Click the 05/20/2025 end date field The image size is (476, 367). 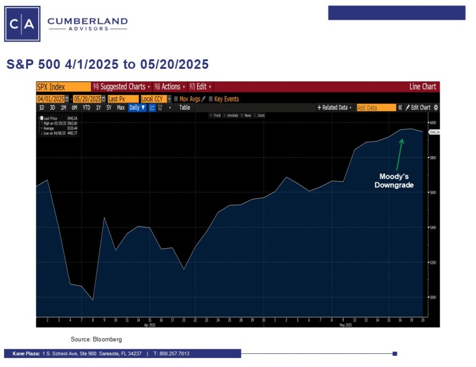87,99
